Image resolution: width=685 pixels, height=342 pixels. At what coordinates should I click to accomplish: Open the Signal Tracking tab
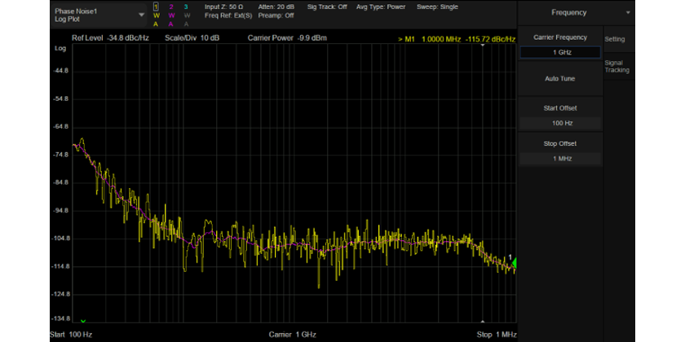point(616,66)
